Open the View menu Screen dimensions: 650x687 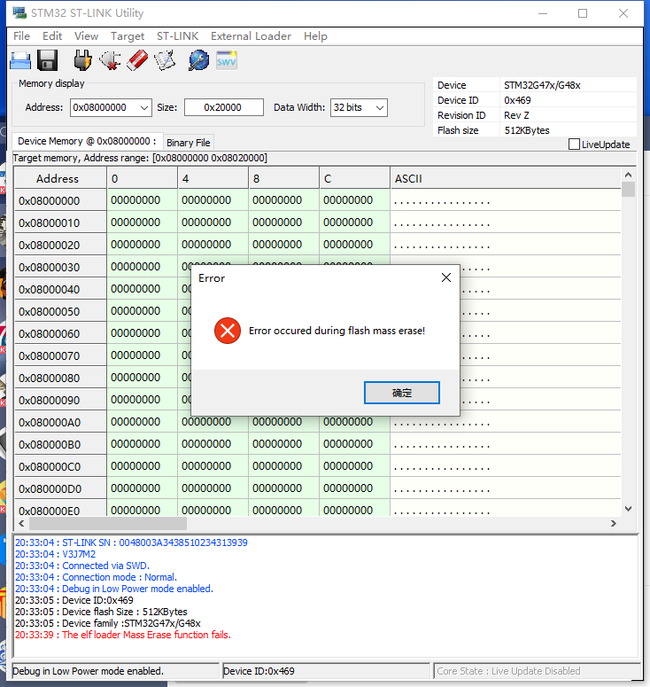tap(86, 36)
